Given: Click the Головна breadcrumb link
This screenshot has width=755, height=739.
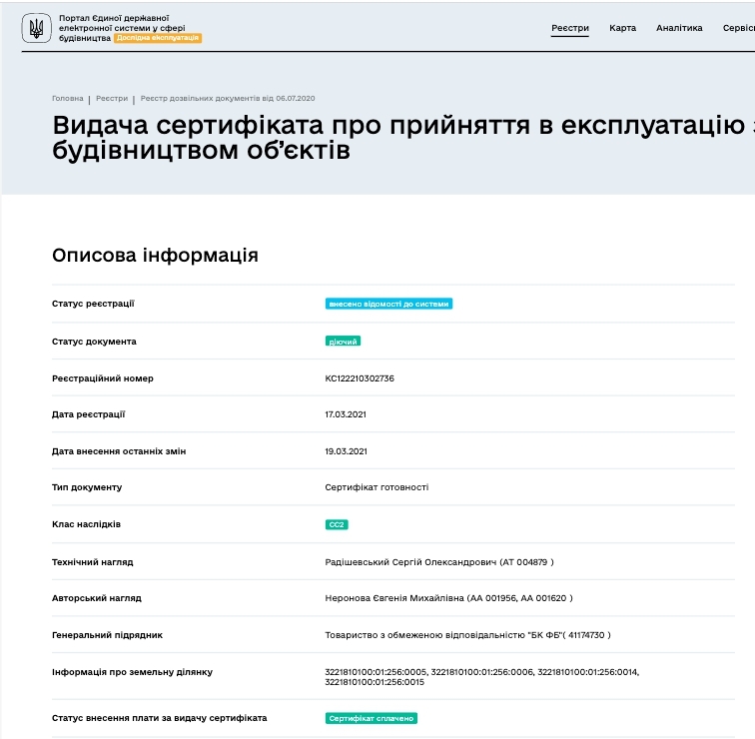Looking at the screenshot, I should click(x=68, y=98).
